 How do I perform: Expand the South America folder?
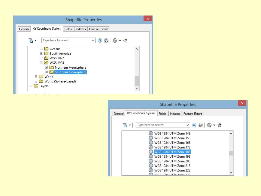tap(41, 54)
